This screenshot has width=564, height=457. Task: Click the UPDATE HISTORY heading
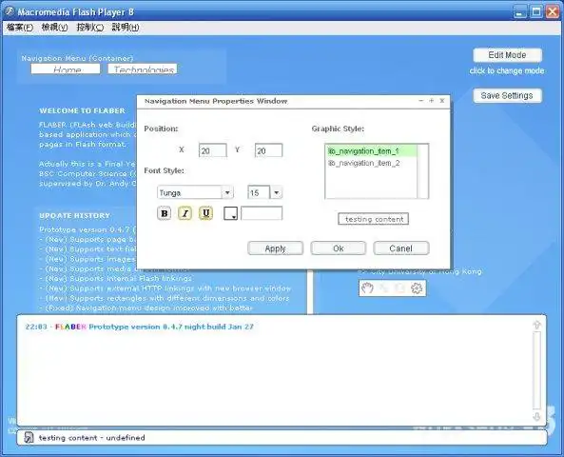74,216
